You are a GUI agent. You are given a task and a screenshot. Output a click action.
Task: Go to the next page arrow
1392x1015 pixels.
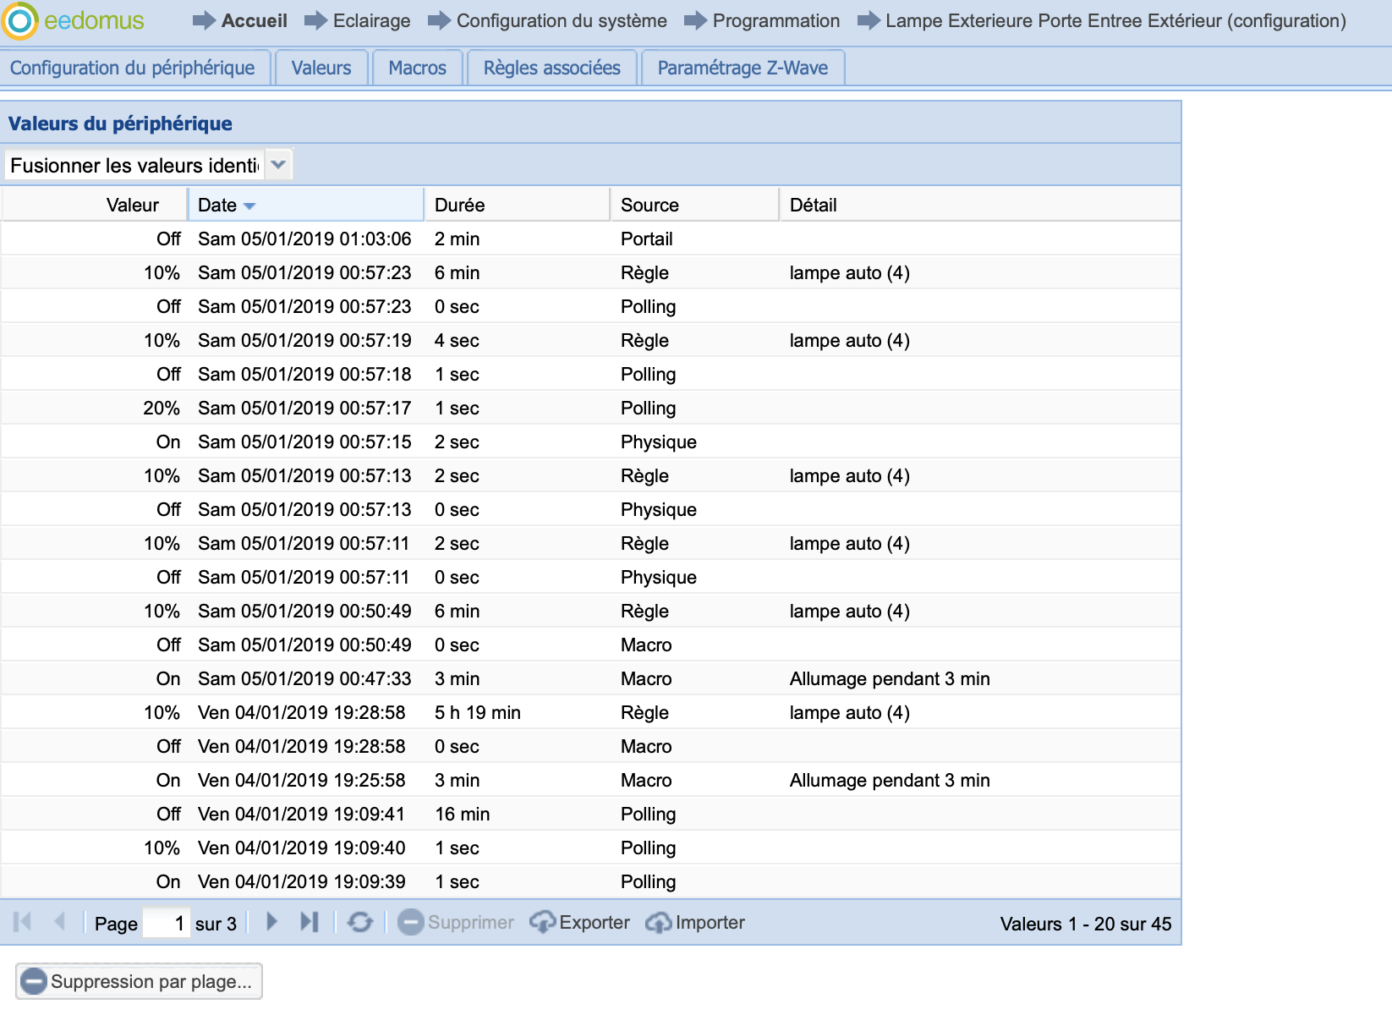271,922
